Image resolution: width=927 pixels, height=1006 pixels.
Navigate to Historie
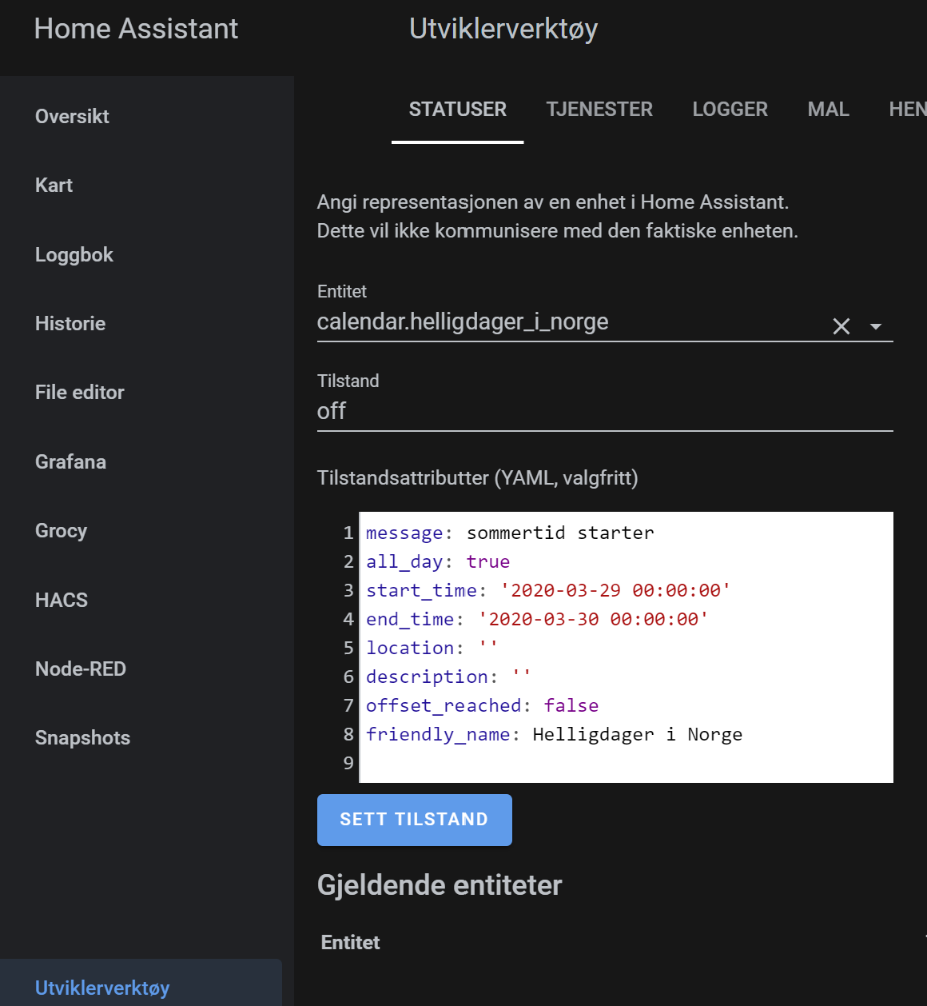click(70, 324)
